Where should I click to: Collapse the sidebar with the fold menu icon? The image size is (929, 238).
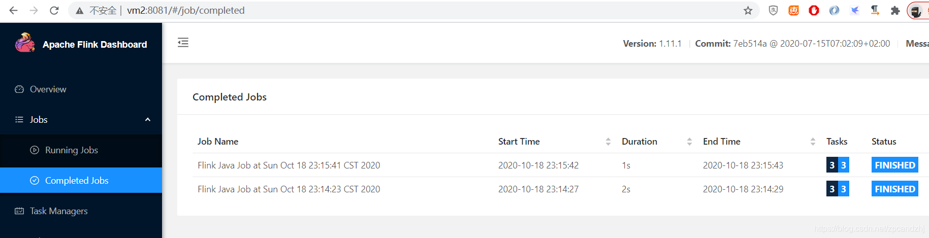(183, 43)
